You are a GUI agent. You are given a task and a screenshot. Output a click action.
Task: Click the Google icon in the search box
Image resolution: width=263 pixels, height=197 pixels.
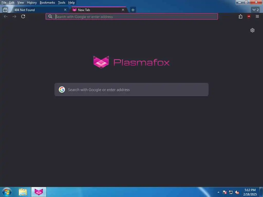click(x=62, y=90)
